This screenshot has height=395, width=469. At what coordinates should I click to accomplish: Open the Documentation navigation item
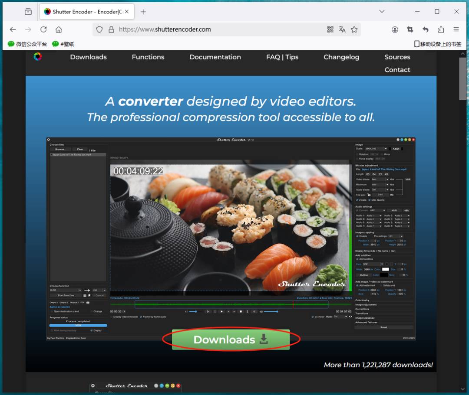point(215,57)
